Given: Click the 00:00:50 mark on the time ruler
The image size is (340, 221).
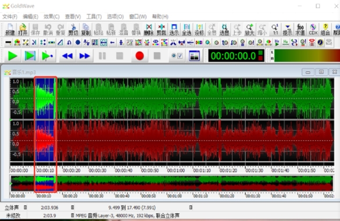Looking at the screenshot, I should click(x=150, y=171).
